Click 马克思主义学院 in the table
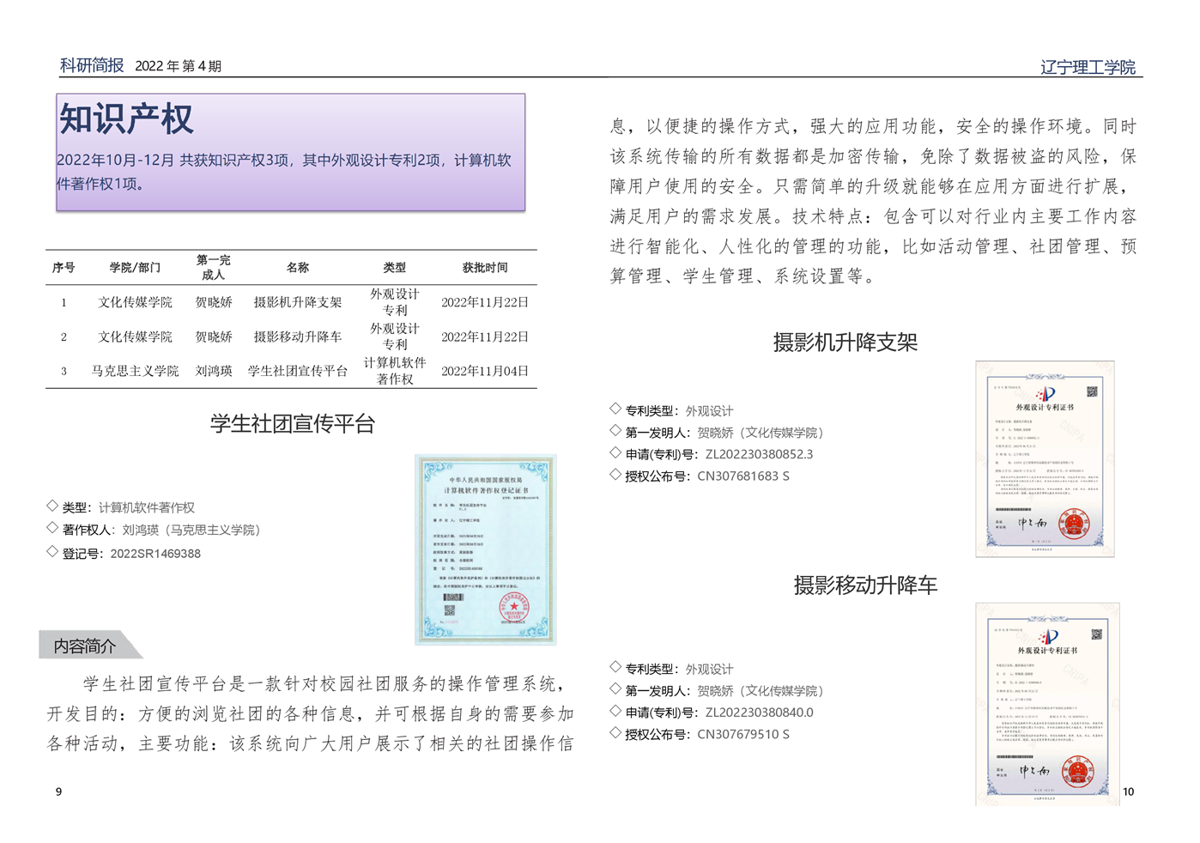The image size is (1200, 843). 135,371
